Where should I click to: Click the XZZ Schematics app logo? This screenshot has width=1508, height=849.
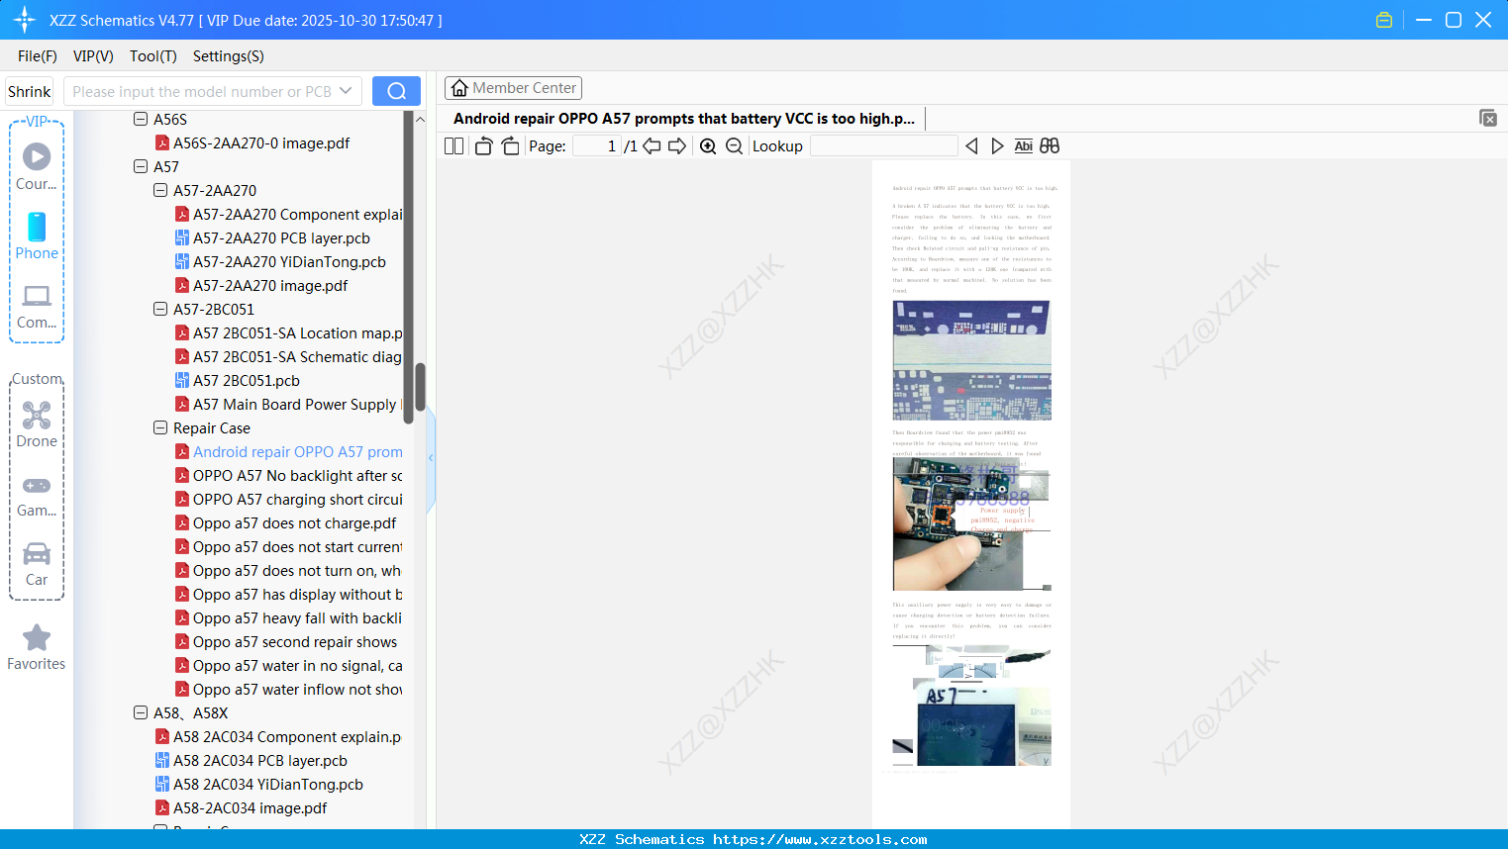[x=25, y=20]
